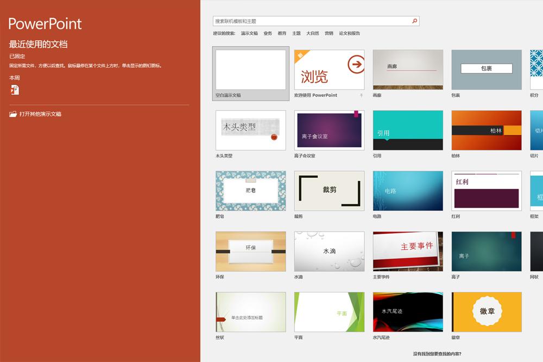Viewport: 543px width, 362px height.
Task: Select suggested search 业务
Action: tap(268, 33)
